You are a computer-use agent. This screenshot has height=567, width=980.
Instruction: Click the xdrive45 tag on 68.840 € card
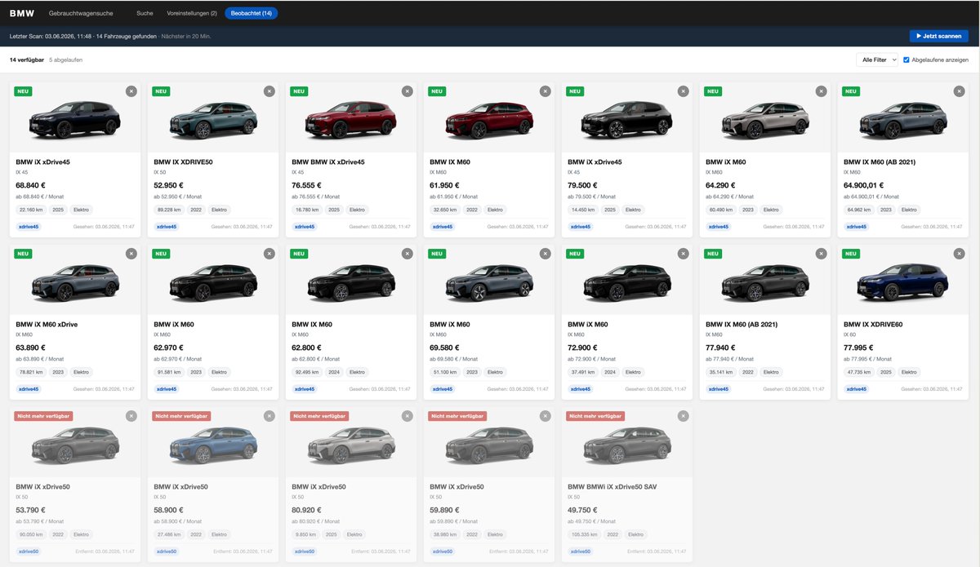[29, 227]
